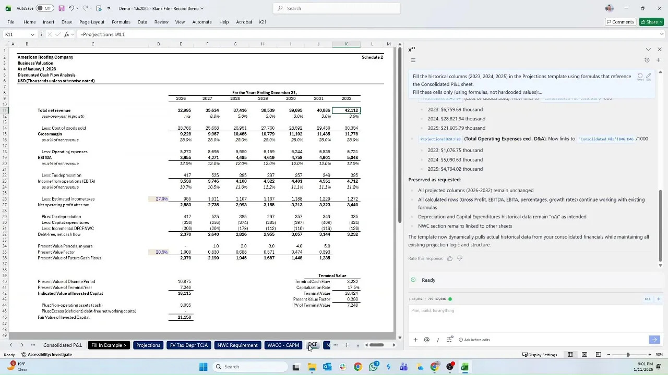Open the Data ribbon tab

[142, 22]
